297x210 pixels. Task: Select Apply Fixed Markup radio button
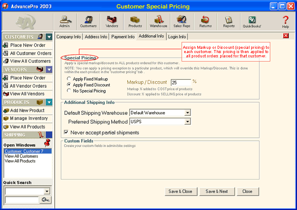point(69,78)
